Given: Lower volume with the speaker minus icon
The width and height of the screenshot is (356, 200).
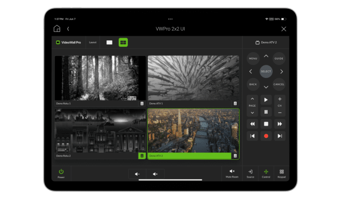Looking at the screenshot, I should tap(137, 174).
